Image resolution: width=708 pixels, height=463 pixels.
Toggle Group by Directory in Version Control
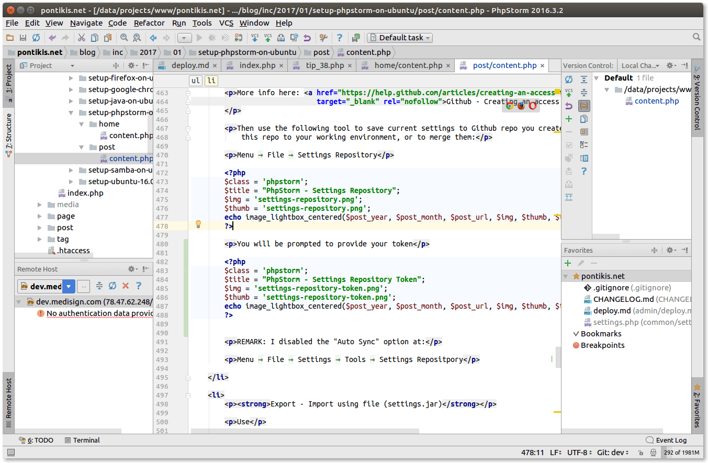(584, 106)
